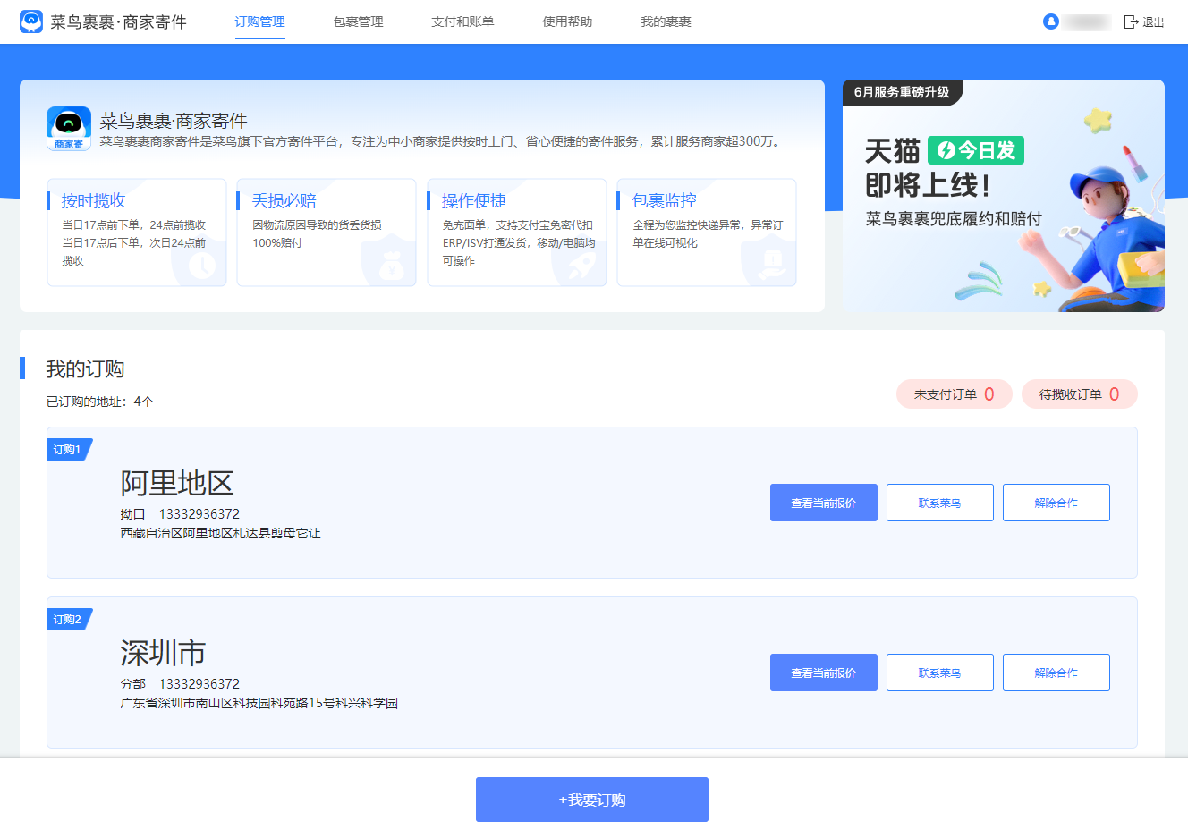This screenshot has width=1188, height=829.
Task: Contact Cainiao for 深圳市 order
Action: pyautogui.click(x=940, y=673)
